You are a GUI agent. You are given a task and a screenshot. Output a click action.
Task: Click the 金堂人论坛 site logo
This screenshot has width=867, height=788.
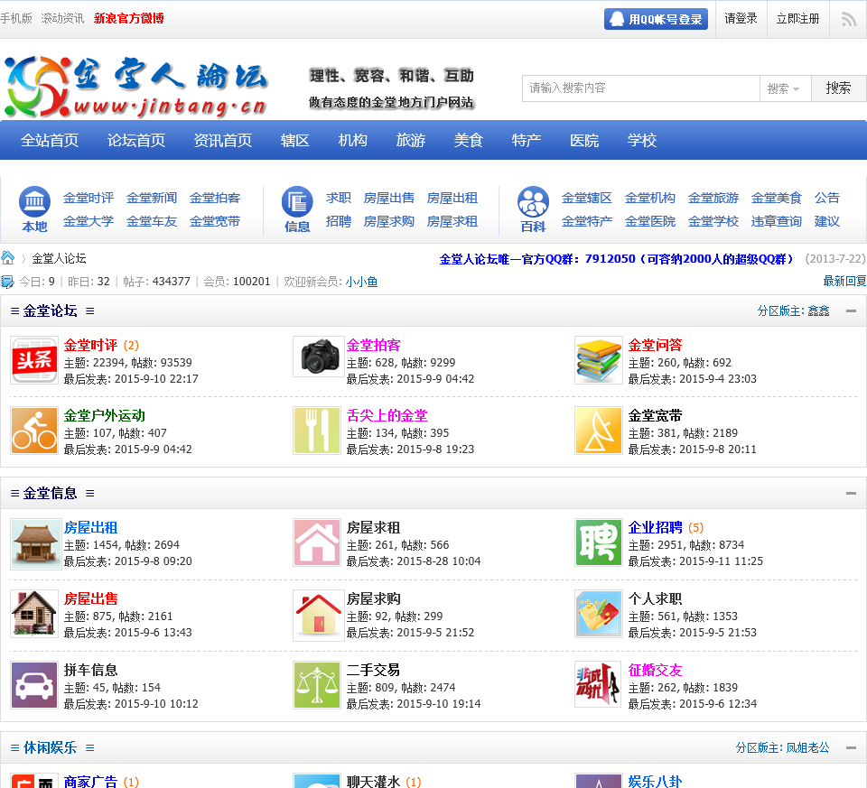pos(136,86)
